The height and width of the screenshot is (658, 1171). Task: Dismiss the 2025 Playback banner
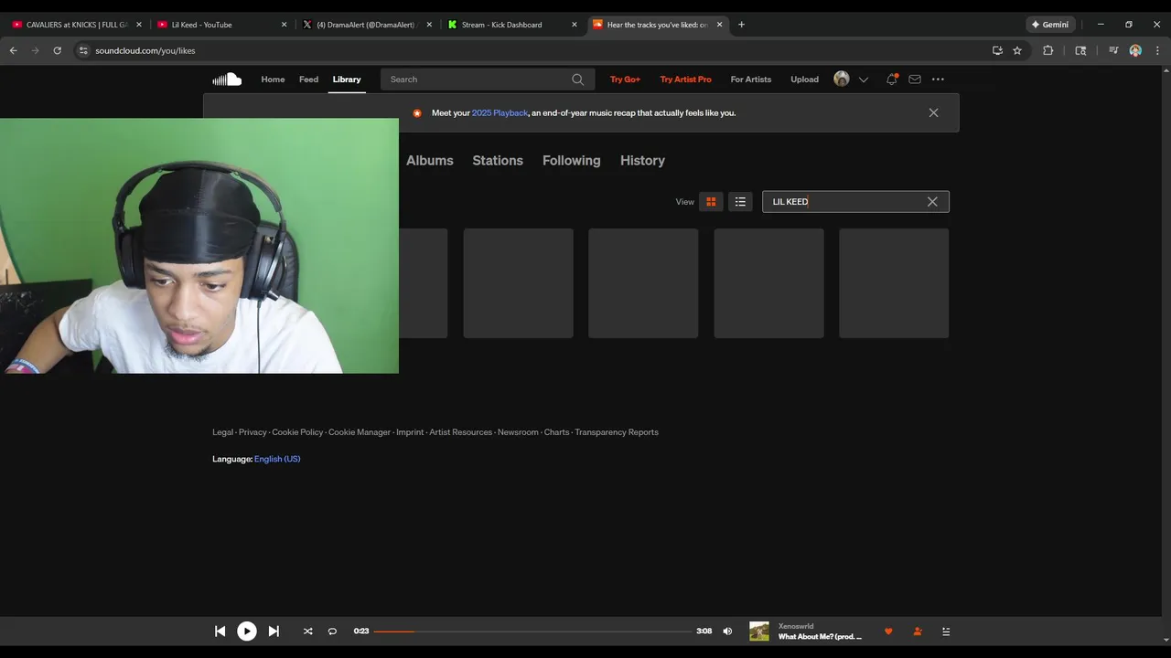[933, 112]
